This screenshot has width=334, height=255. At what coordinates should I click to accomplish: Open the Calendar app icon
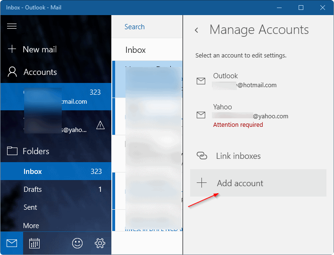pyautogui.click(x=34, y=243)
